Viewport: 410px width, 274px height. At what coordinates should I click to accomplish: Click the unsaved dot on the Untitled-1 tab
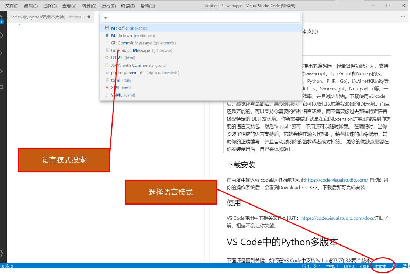(x=89, y=17)
